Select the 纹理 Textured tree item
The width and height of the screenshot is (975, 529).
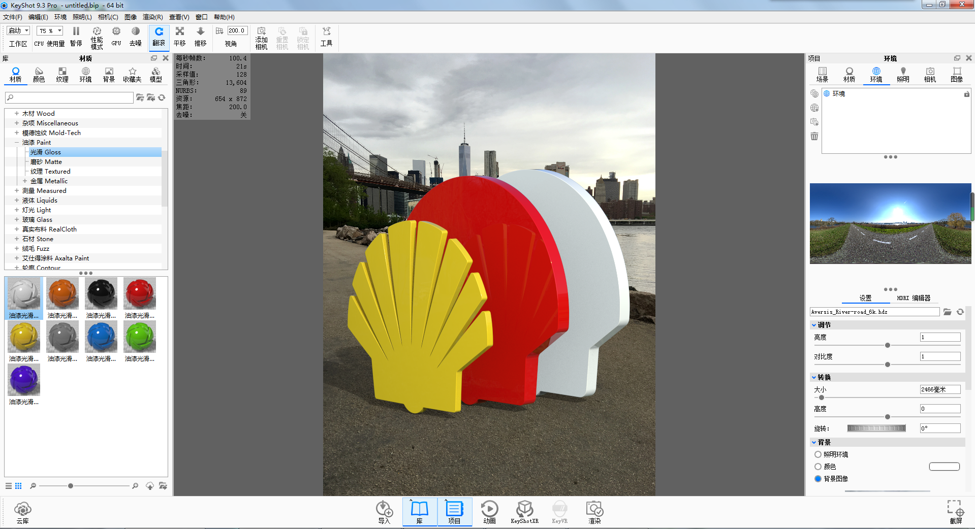tap(50, 171)
